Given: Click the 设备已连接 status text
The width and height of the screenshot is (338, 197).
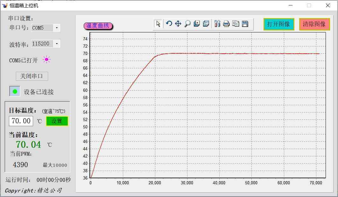Looking at the screenshot, I should [x=39, y=92].
